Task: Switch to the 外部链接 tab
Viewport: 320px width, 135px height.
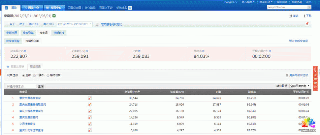Action: 59,33
